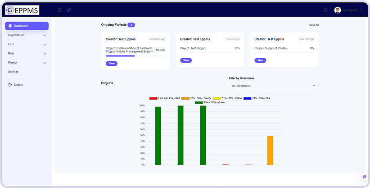370x188 pixels.
Task: Click the green '90% - 100%' legend swatch
Action: pyautogui.click(x=199, y=102)
